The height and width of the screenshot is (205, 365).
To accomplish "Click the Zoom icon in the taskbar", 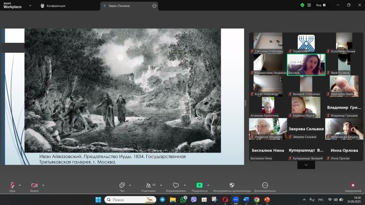I will coord(236,200).
